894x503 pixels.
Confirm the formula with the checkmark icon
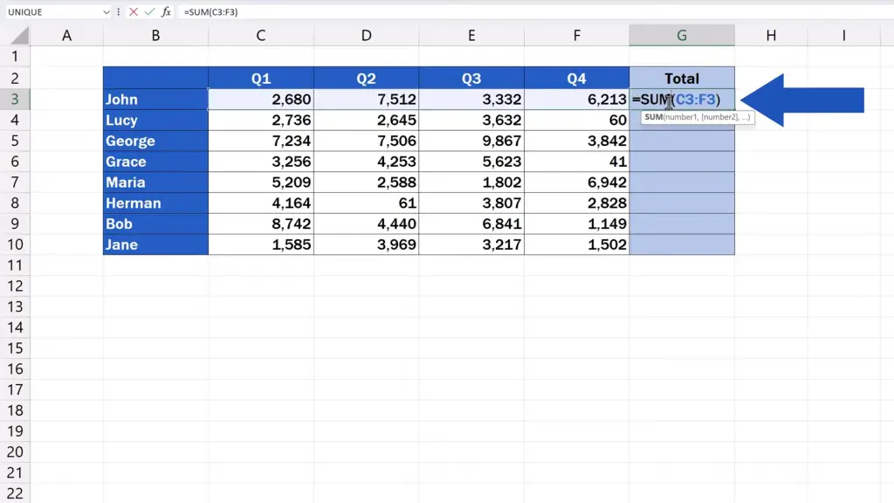pos(149,12)
